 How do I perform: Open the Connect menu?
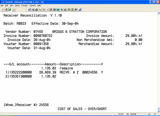[32, 6]
